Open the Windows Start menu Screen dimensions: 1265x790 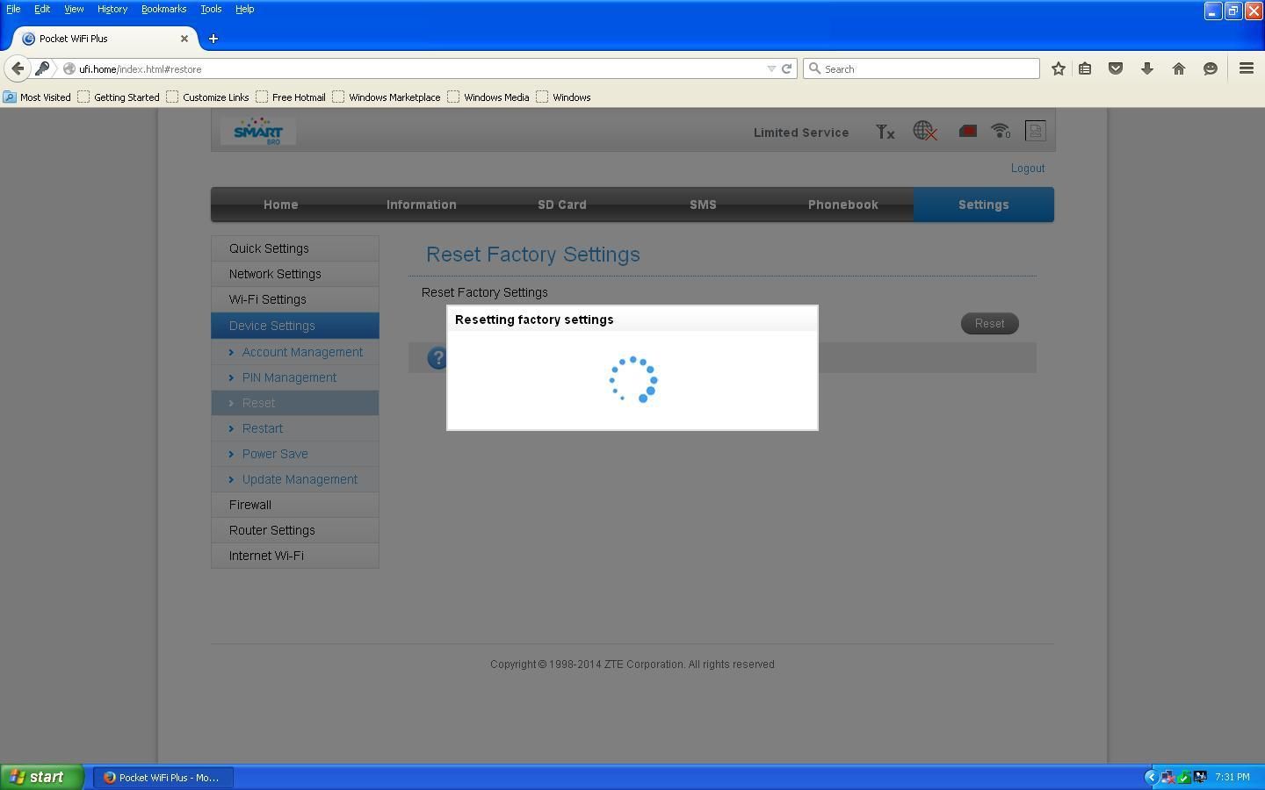pyautogui.click(x=40, y=777)
